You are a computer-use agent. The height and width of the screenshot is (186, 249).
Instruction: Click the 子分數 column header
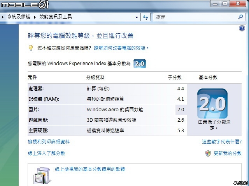pyautogui.click(x=175, y=77)
